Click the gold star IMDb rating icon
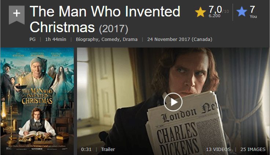The height and width of the screenshot is (155, 270). [200, 12]
